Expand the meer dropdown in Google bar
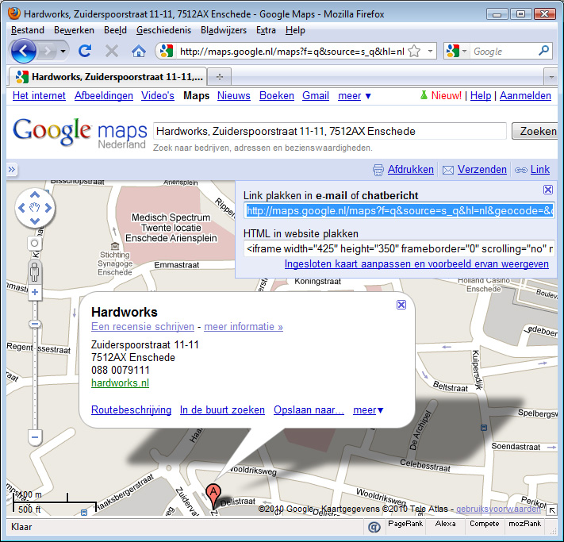Viewport: 564px width, 542px height. [x=355, y=96]
